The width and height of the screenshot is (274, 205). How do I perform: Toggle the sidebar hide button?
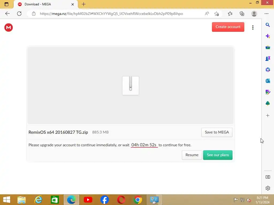point(268,177)
